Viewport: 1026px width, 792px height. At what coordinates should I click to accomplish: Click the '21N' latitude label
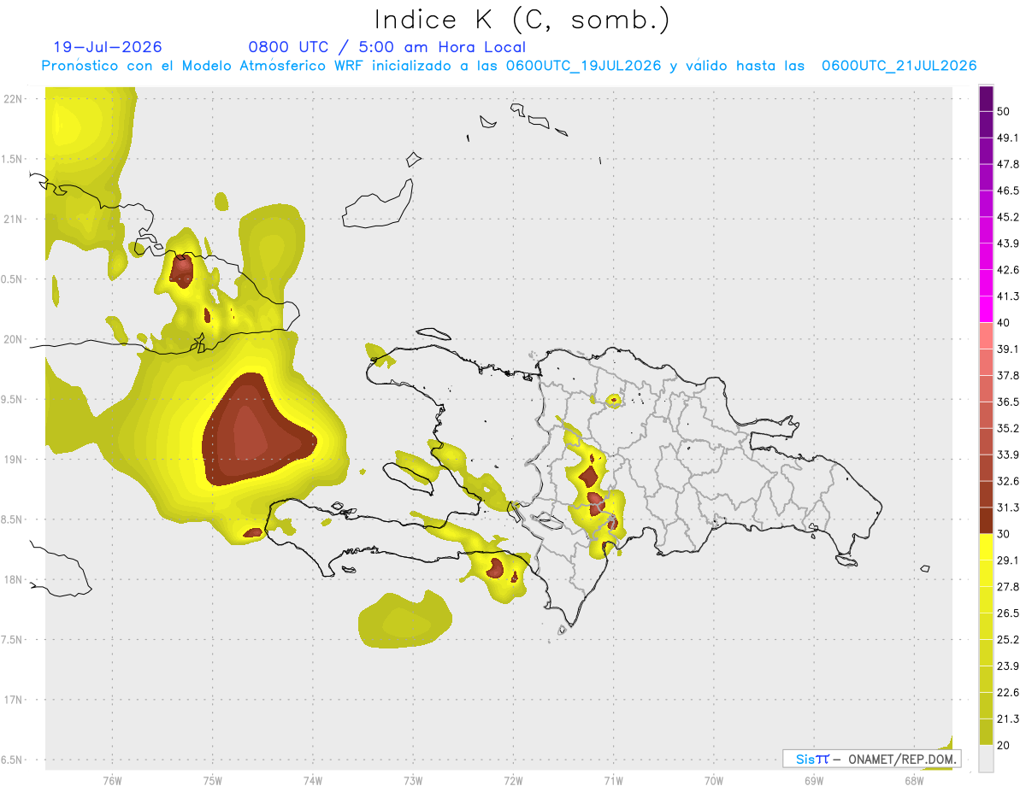click(13, 219)
